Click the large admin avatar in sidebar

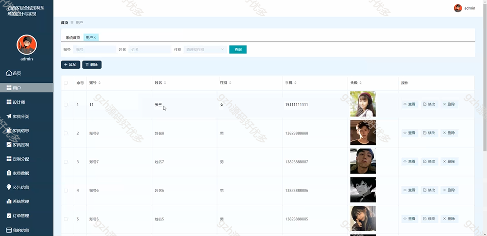tap(27, 45)
